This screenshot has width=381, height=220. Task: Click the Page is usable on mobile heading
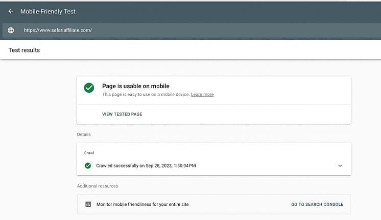click(135, 86)
